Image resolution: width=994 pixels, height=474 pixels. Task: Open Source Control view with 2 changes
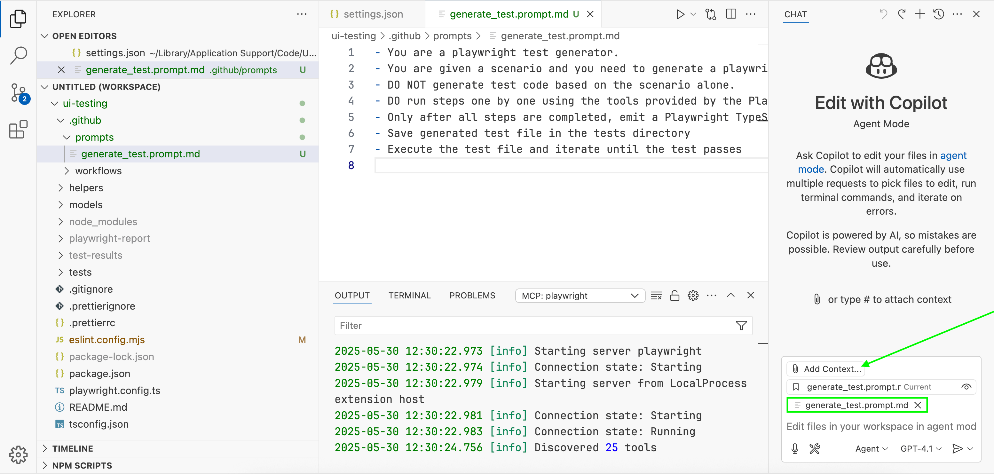pyautogui.click(x=19, y=93)
